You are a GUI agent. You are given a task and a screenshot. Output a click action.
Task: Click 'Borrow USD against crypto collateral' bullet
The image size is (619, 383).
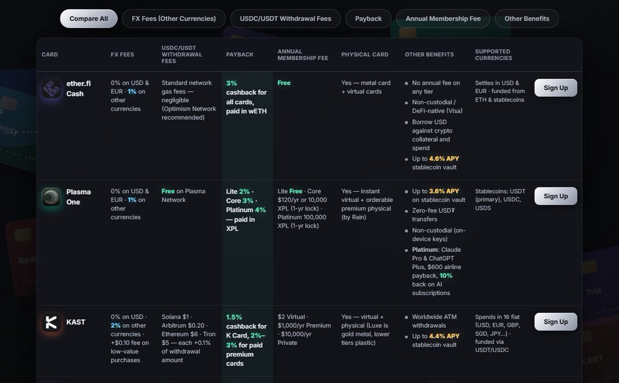pos(432,135)
